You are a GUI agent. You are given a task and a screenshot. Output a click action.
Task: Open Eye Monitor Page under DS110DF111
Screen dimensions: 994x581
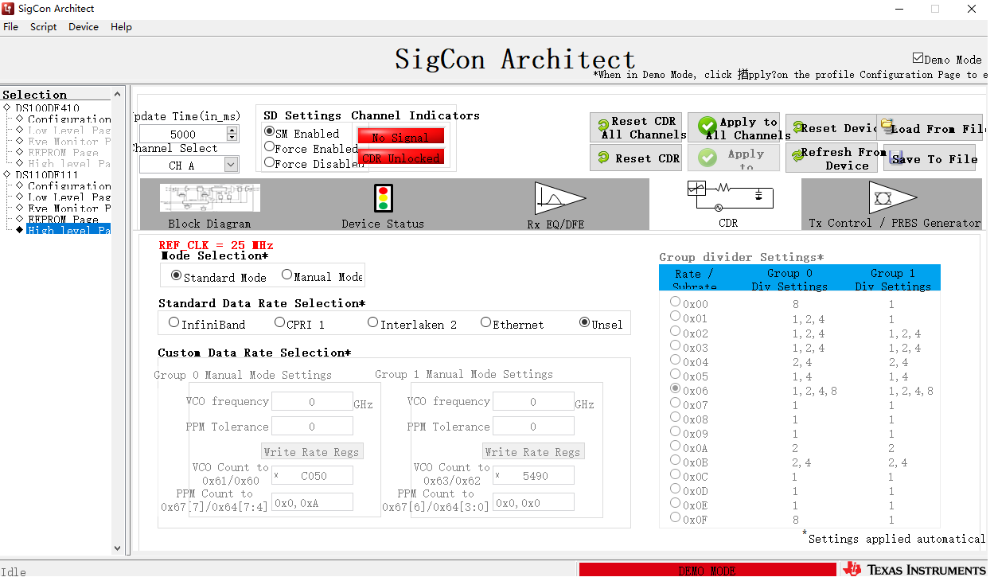point(69,208)
